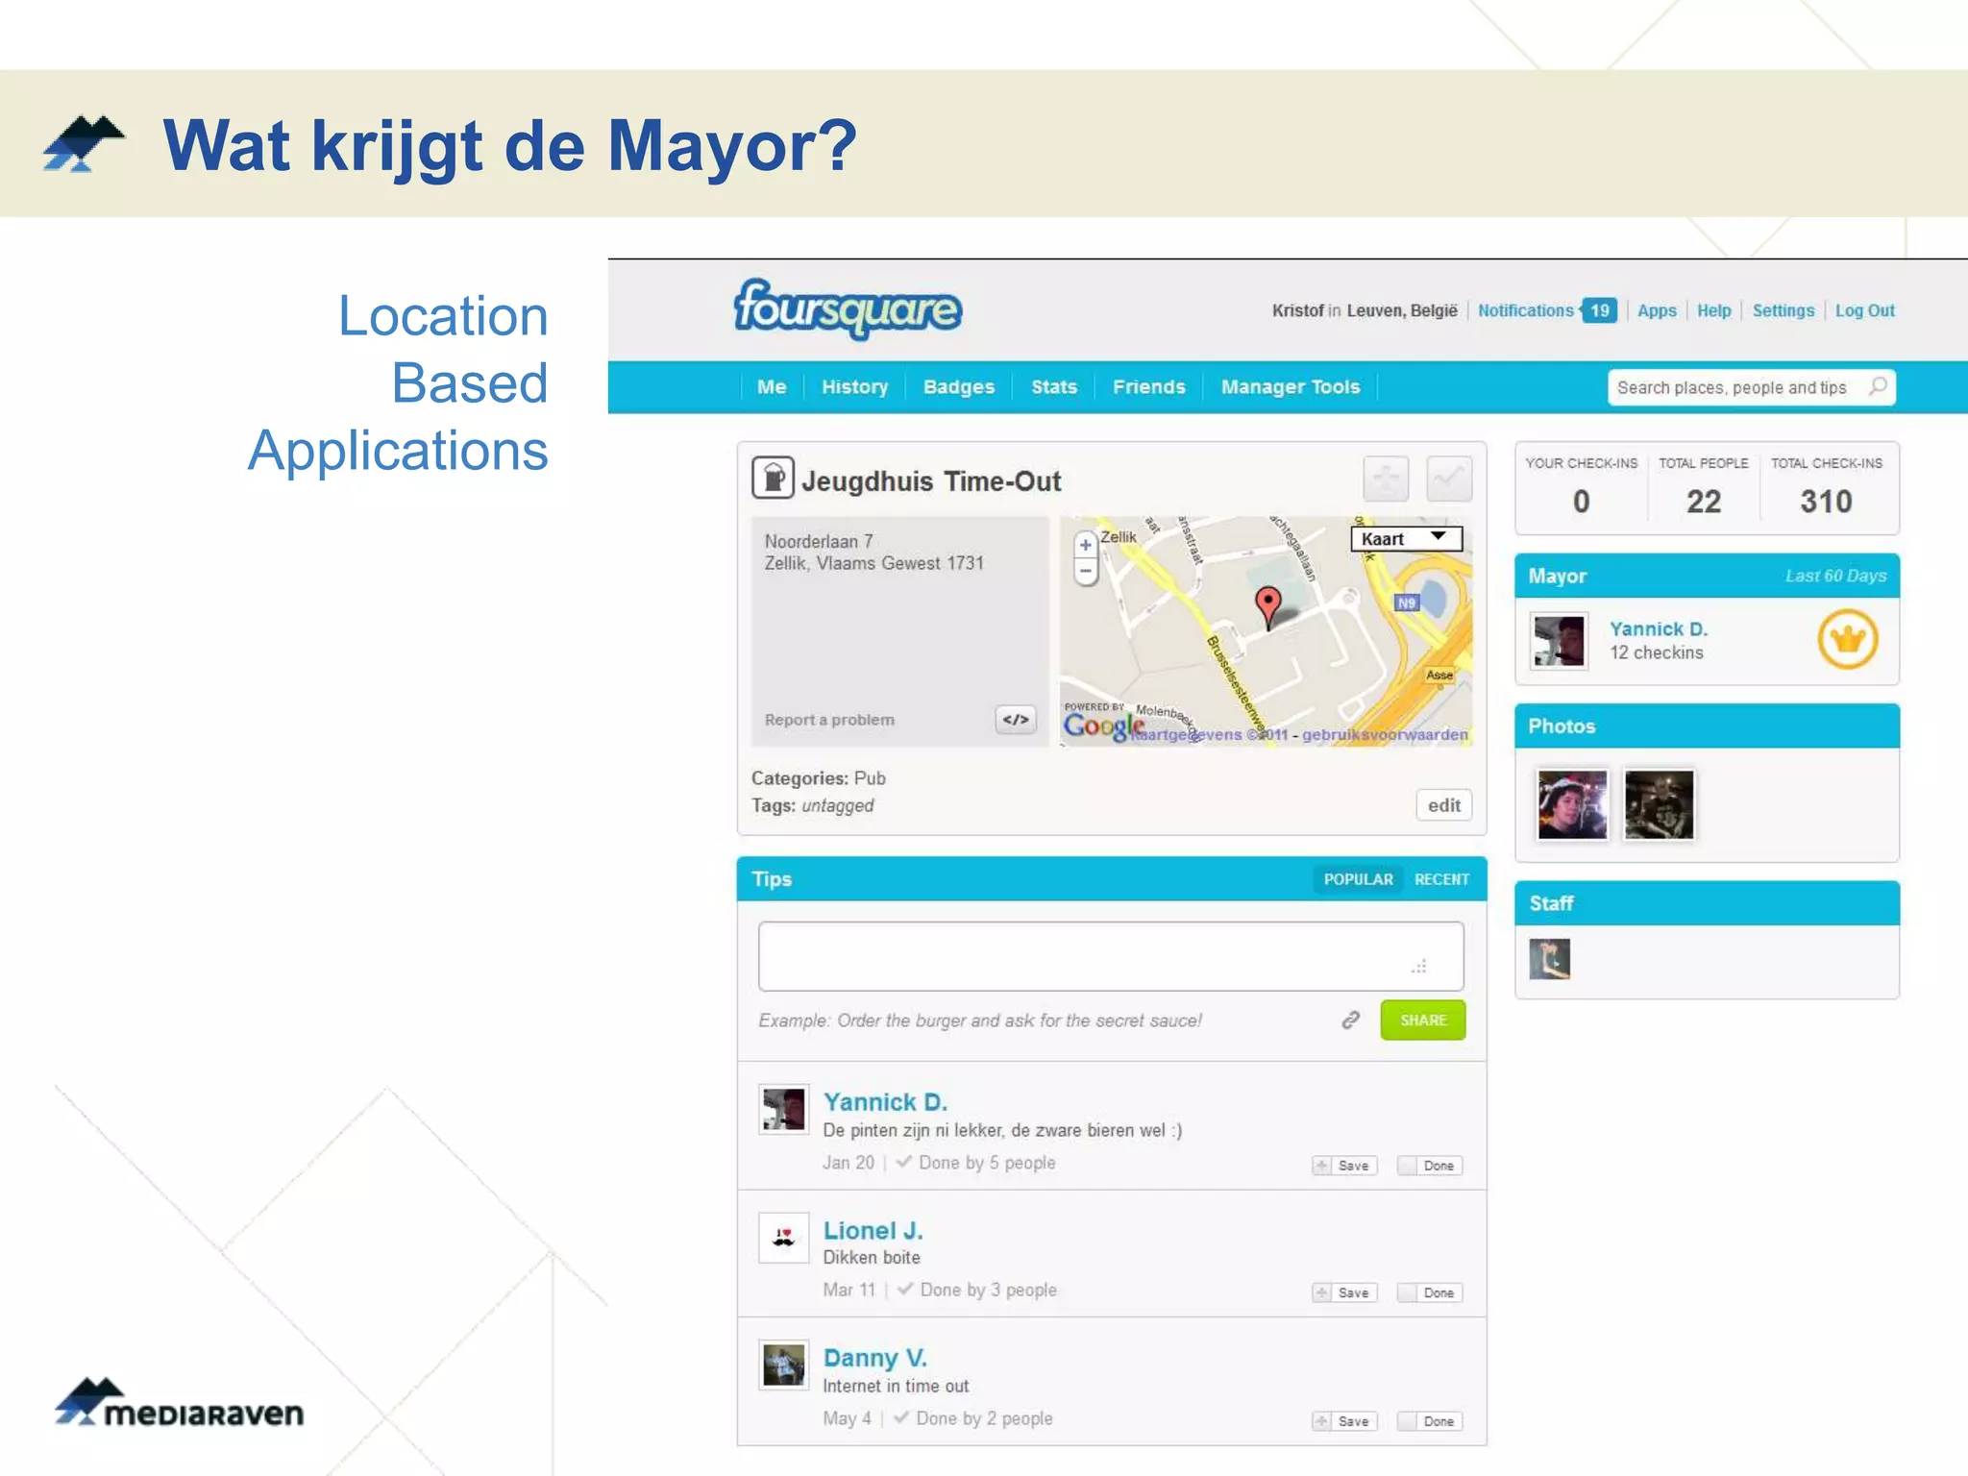This screenshot has width=1968, height=1476.
Task: Click the 'Last 60 Days' label
Action: click(1835, 576)
